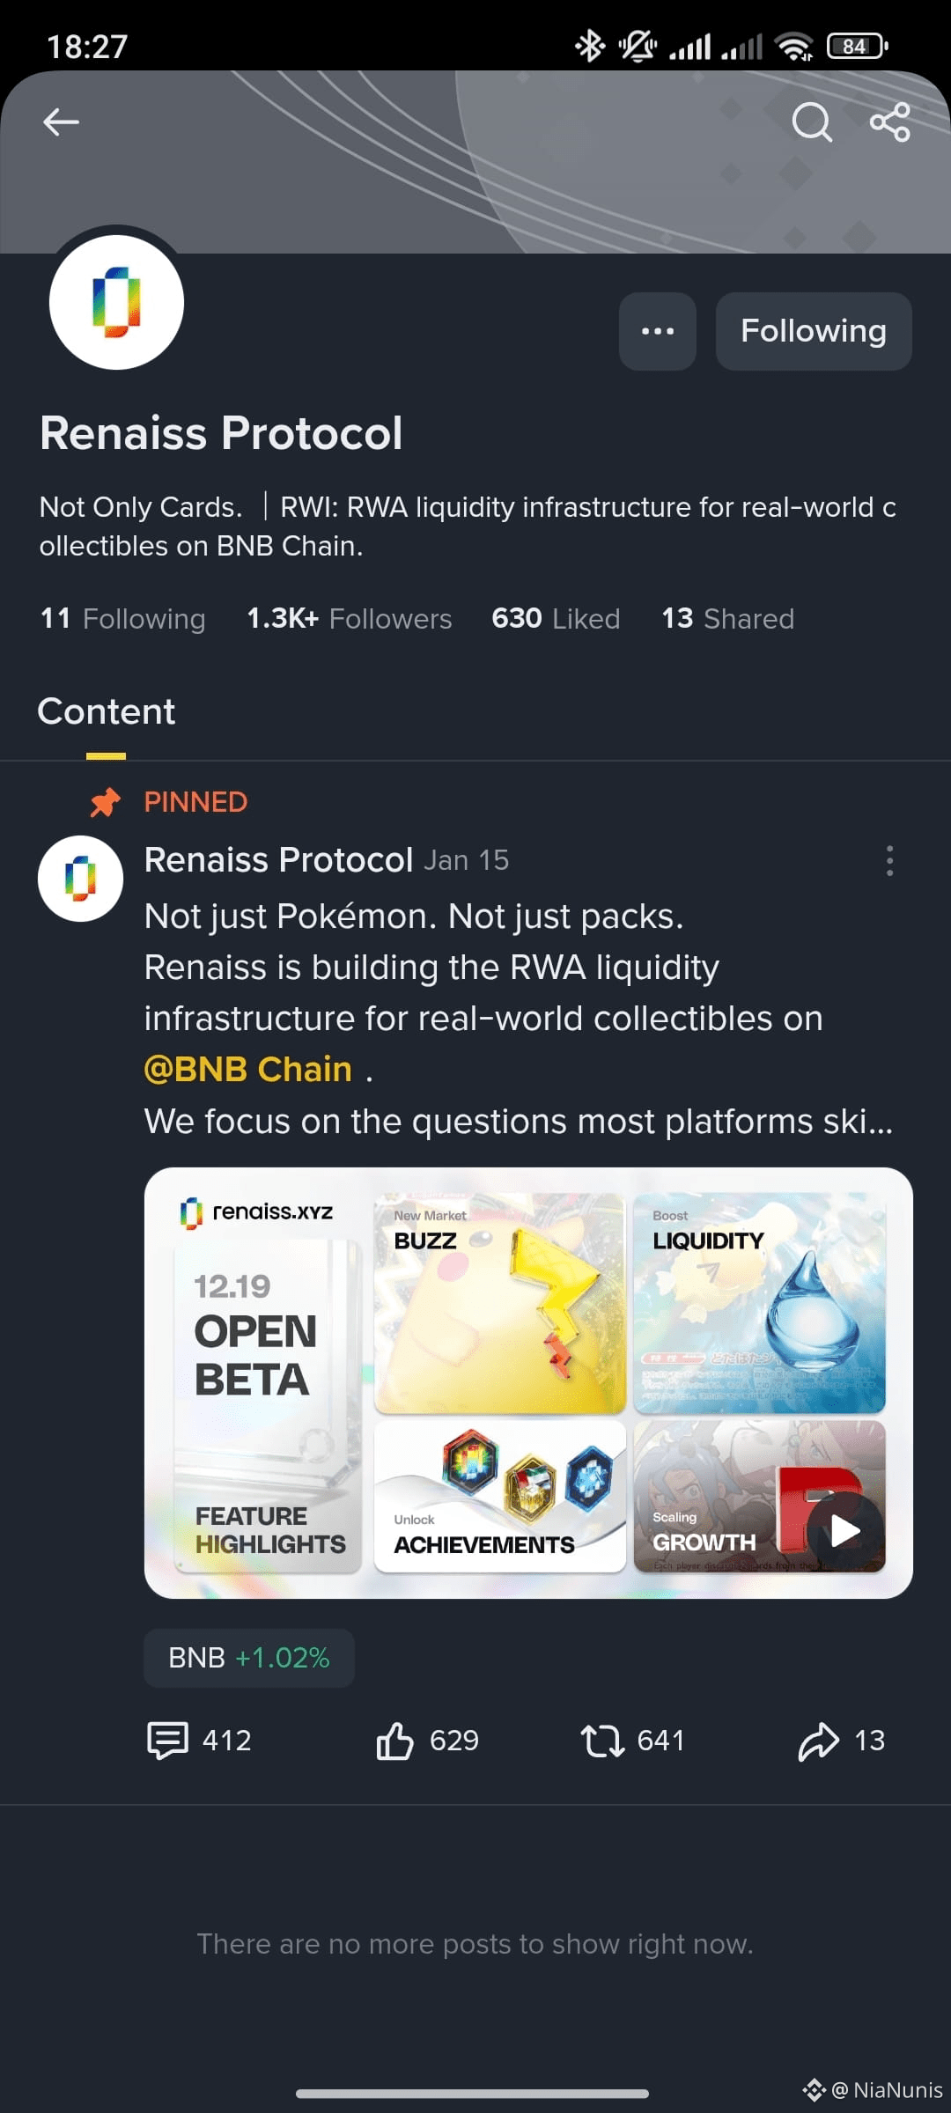View the 1.3K+ Followers list

tap(349, 618)
